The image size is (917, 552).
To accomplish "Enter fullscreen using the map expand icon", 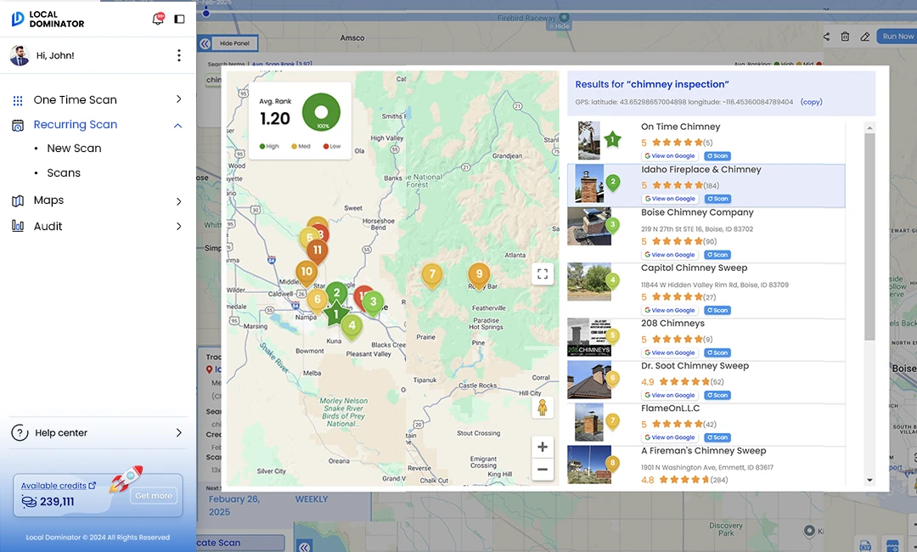I will pyautogui.click(x=543, y=273).
